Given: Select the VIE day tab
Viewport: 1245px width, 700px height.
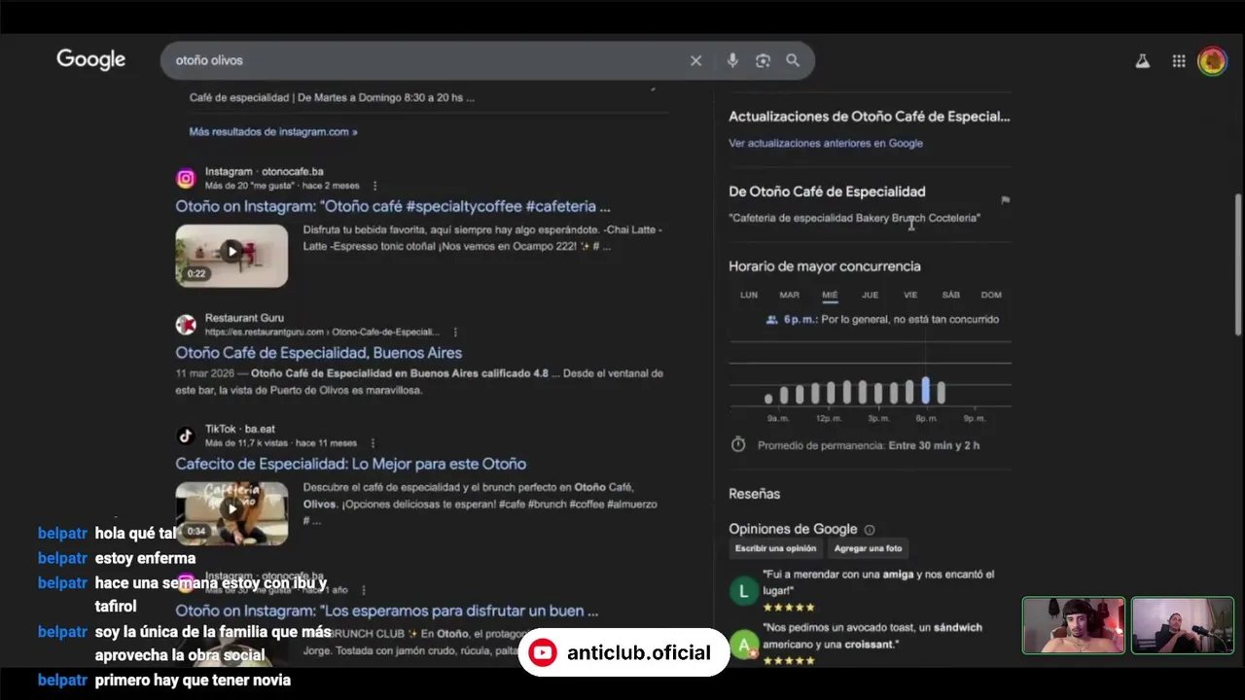Looking at the screenshot, I should coord(910,295).
